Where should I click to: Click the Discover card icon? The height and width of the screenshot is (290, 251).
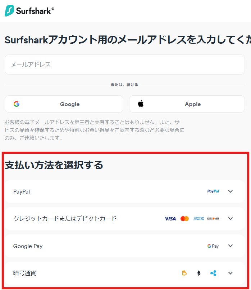213,219
